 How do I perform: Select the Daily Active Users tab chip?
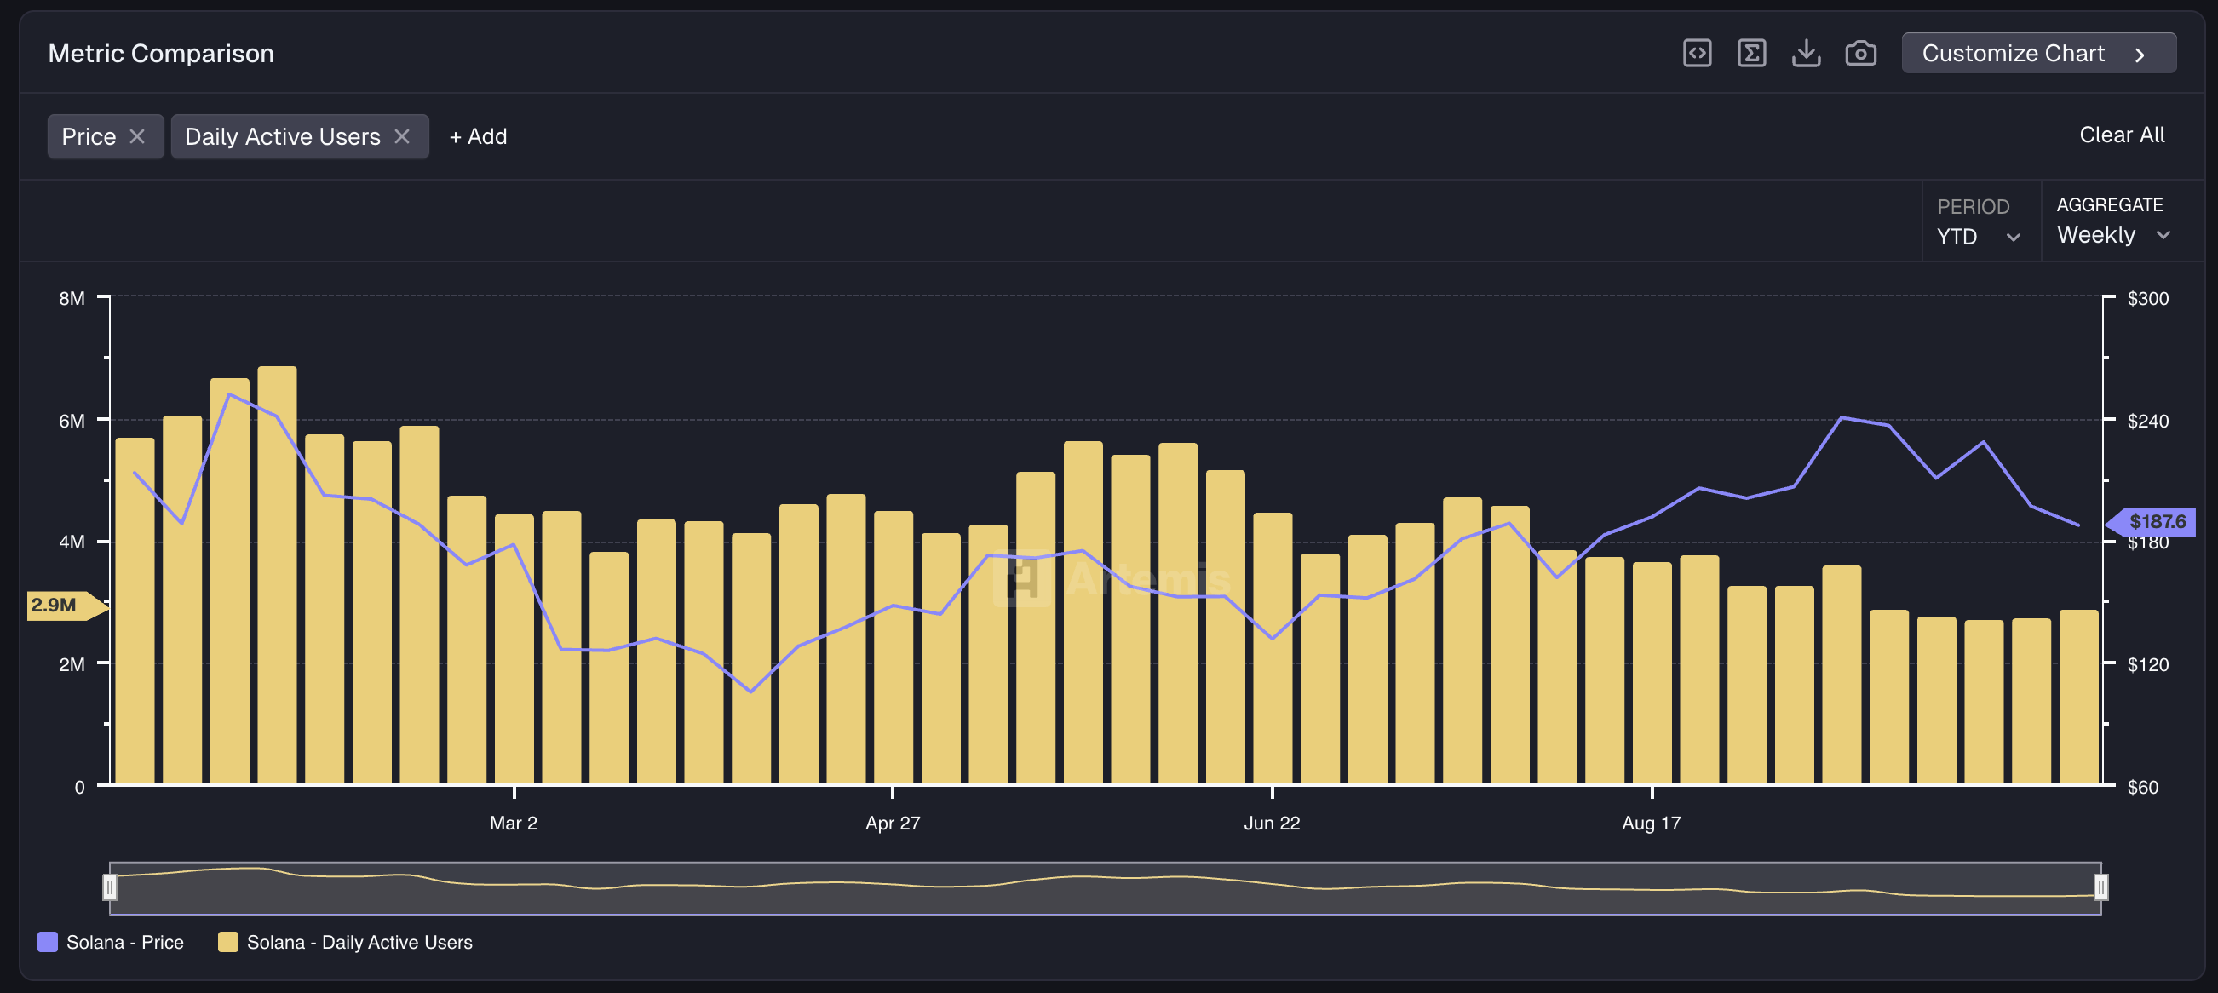click(x=283, y=136)
